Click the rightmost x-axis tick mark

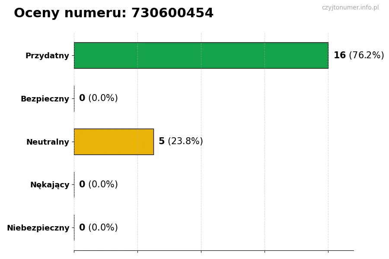328,251
